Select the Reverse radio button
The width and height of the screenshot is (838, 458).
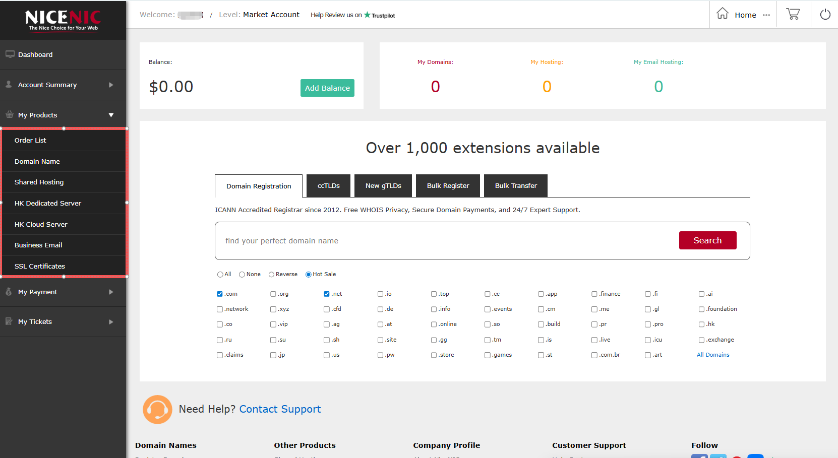tap(271, 274)
